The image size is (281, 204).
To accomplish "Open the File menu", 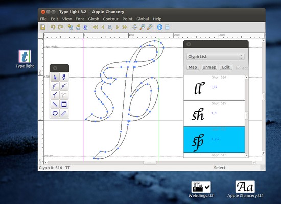I will tap(43, 19).
